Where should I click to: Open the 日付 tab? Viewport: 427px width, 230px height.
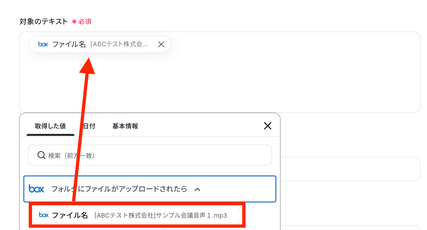click(x=89, y=126)
